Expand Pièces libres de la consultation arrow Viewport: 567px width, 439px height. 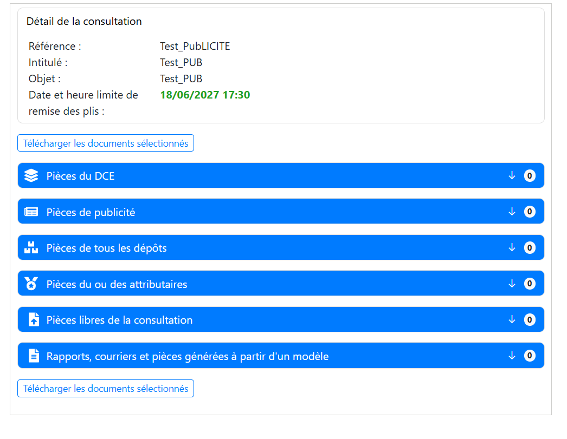[512, 320]
